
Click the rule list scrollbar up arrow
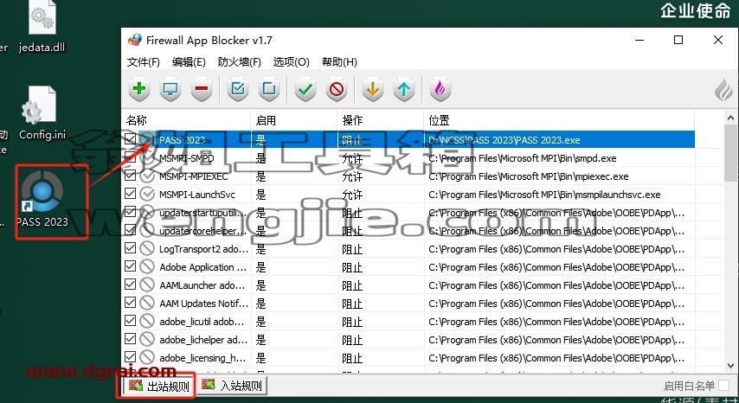731,118
